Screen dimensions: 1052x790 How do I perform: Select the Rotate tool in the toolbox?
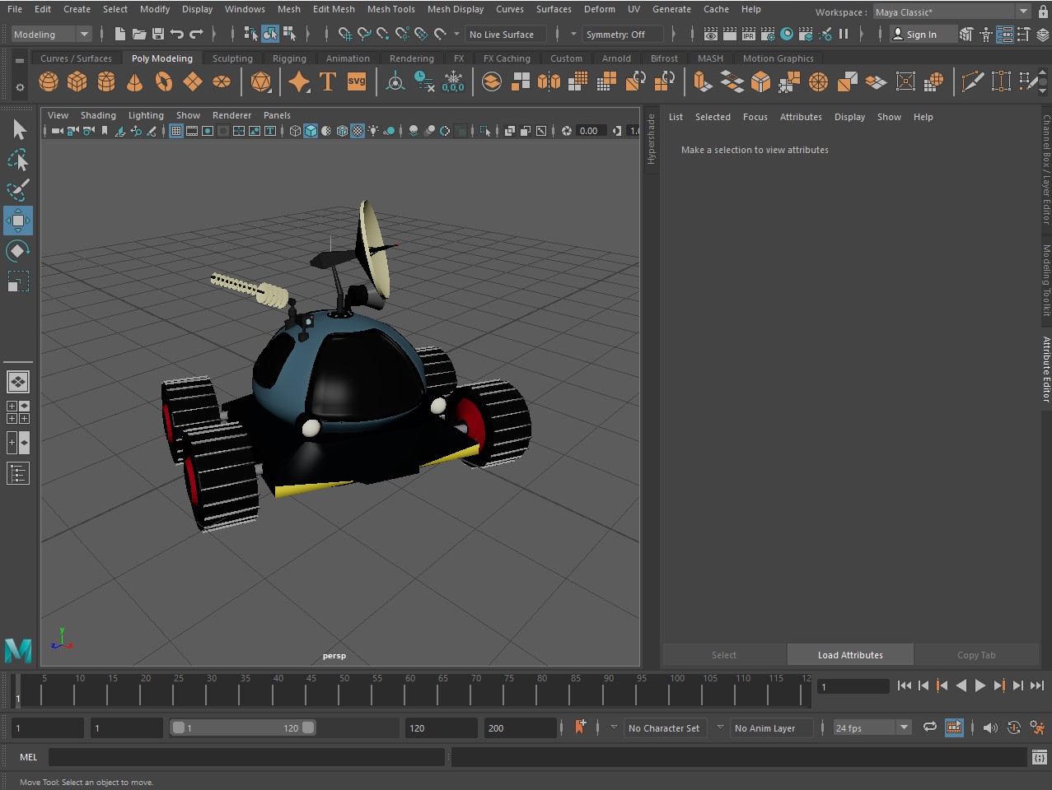(18, 251)
